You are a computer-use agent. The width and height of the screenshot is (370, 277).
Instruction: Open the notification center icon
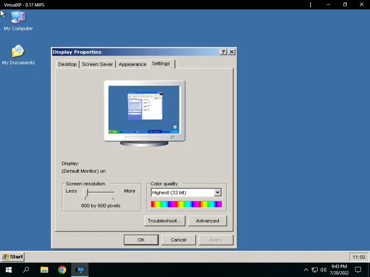(x=358, y=270)
